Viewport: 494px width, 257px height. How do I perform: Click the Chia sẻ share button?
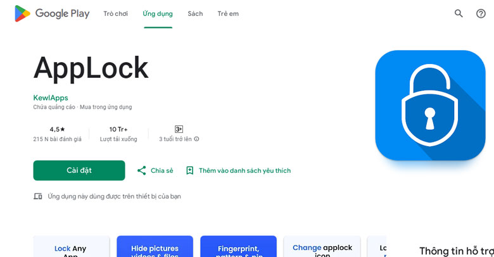tap(155, 170)
